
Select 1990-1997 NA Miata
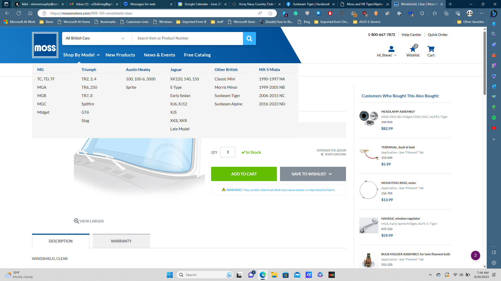tap(272, 79)
